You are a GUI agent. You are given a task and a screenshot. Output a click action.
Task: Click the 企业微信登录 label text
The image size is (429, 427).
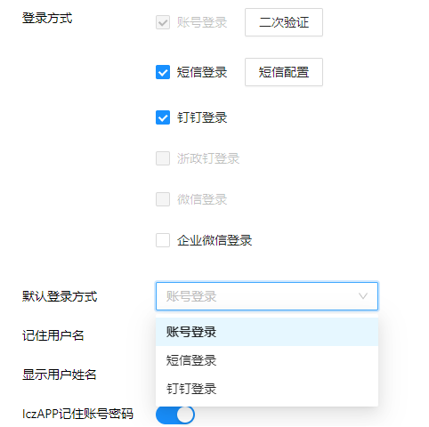coord(214,240)
